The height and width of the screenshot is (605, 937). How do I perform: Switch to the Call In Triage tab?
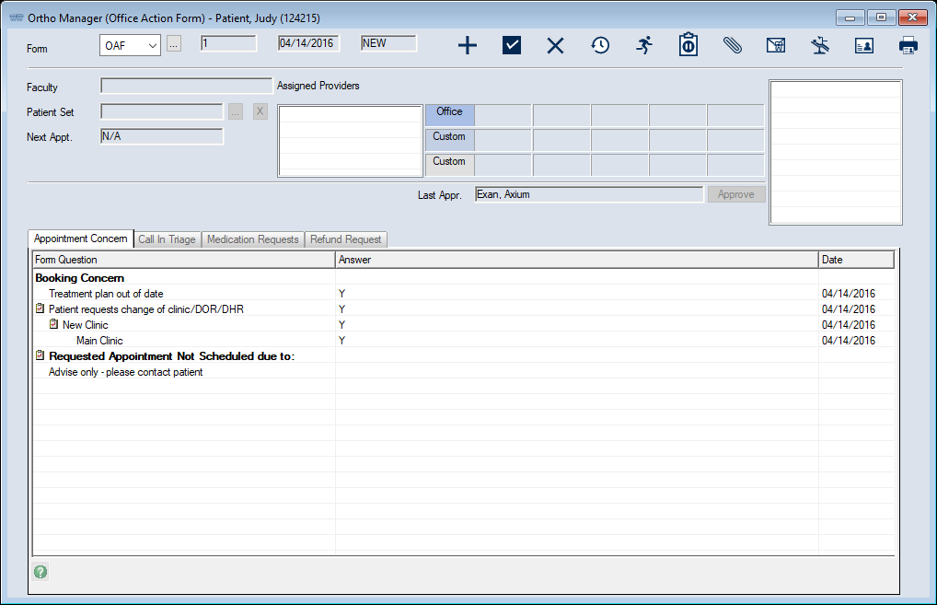pyautogui.click(x=167, y=239)
